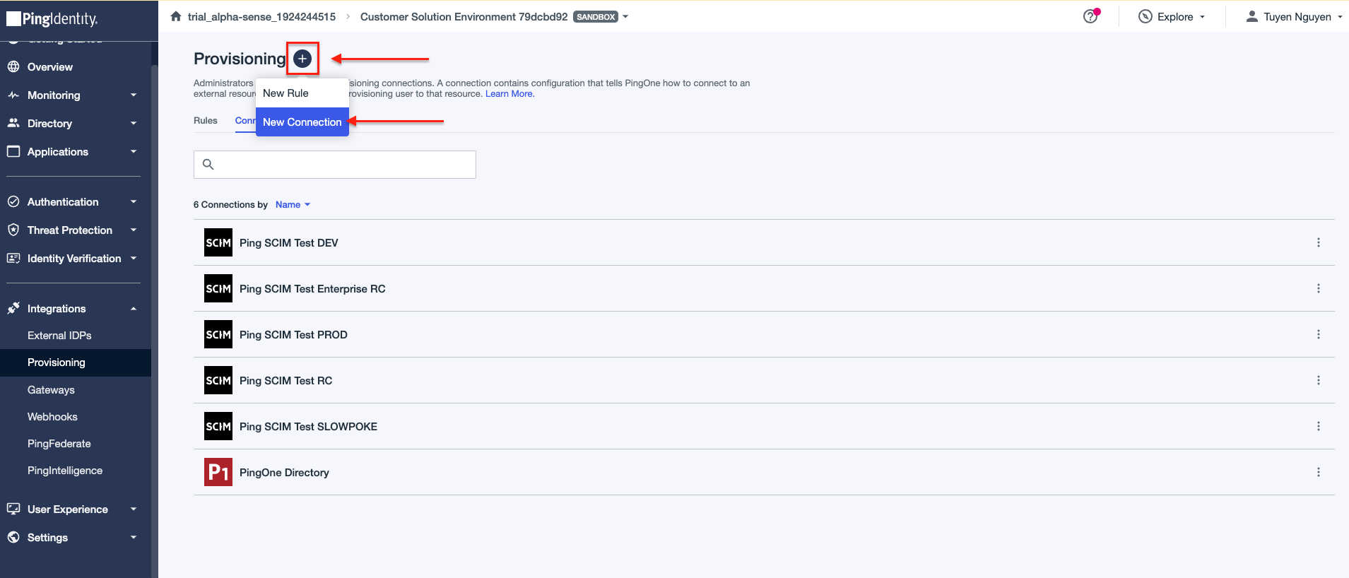The image size is (1349, 578).
Task: Expand the Identity Verification sidebar arrow
Action: tap(134, 258)
